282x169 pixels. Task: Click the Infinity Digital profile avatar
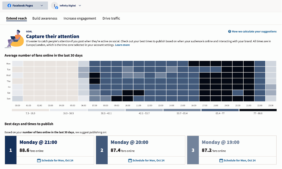coord(55,6)
